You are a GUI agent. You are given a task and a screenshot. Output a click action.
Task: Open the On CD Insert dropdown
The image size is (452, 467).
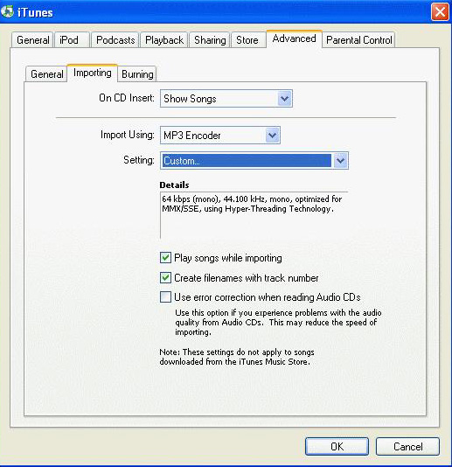tap(226, 99)
